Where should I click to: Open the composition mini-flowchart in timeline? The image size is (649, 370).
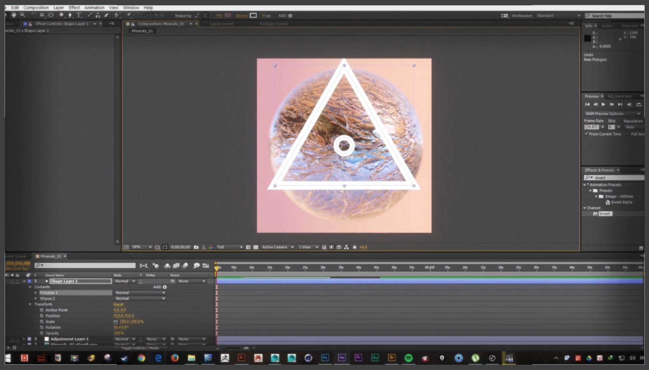coord(144,266)
